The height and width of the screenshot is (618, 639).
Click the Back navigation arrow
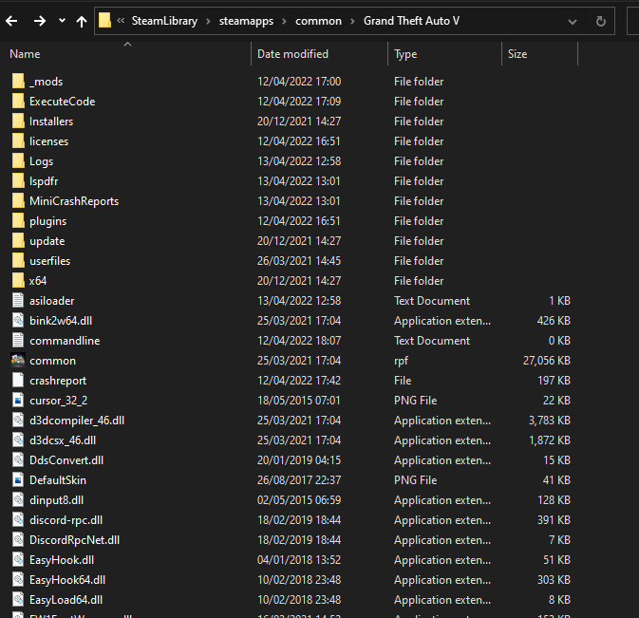(13, 21)
